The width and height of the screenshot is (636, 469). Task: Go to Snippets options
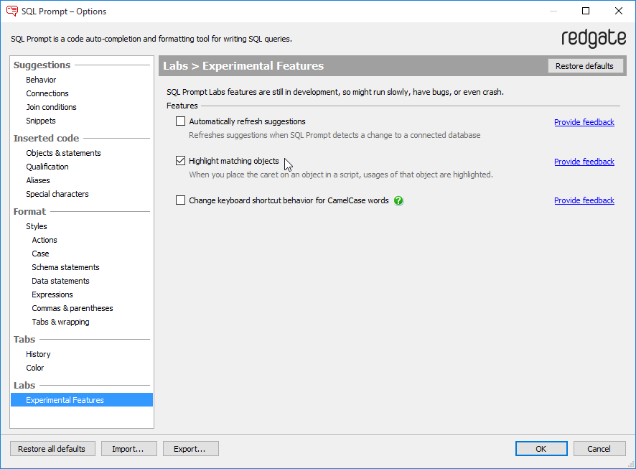(41, 121)
